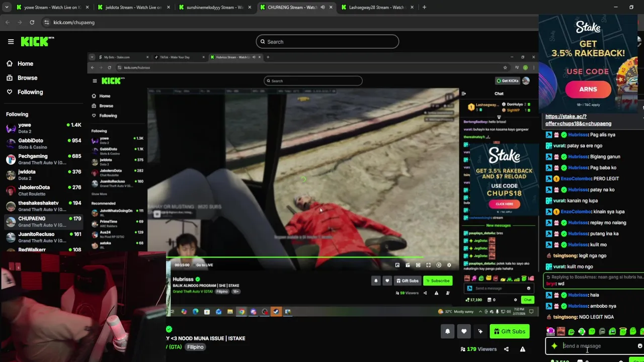The width and height of the screenshot is (644, 362).
Task: Collapse chat panel in the inner Kick window
Action: [463, 94]
